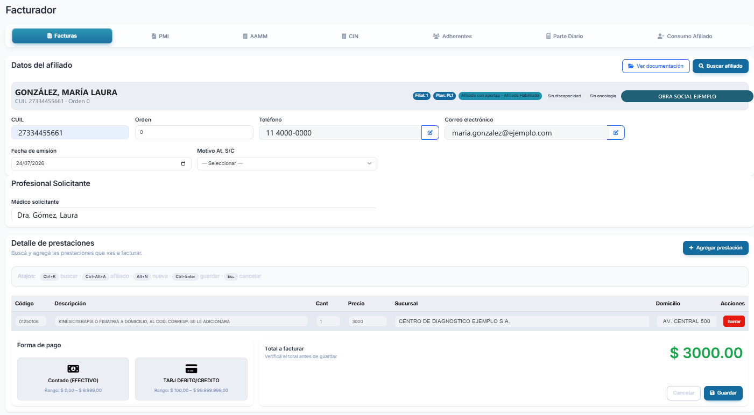Click the Código column header
The width and height of the screenshot is (754, 415).
pos(24,304)
